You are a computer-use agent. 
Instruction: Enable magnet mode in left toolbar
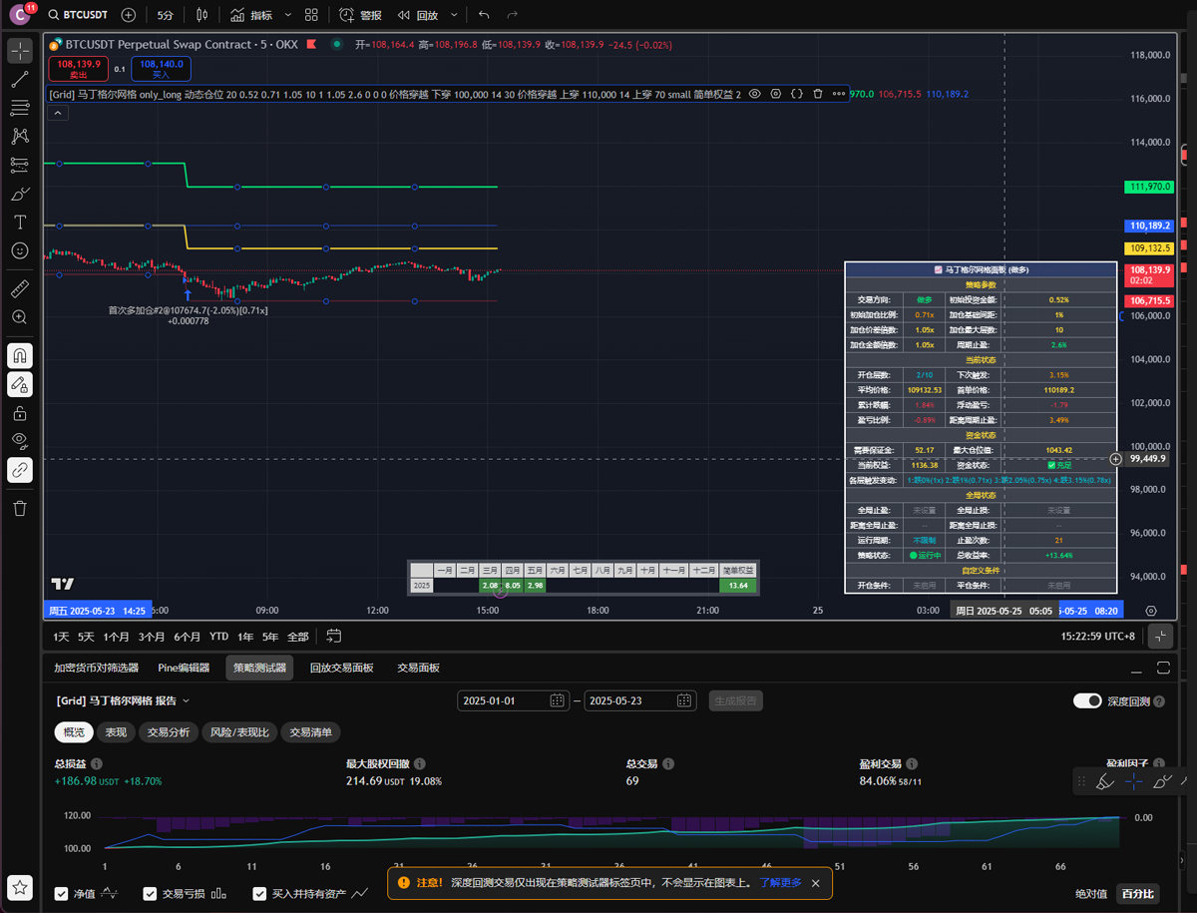point(20,355)
